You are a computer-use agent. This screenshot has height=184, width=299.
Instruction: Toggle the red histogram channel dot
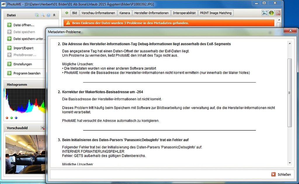7,118
